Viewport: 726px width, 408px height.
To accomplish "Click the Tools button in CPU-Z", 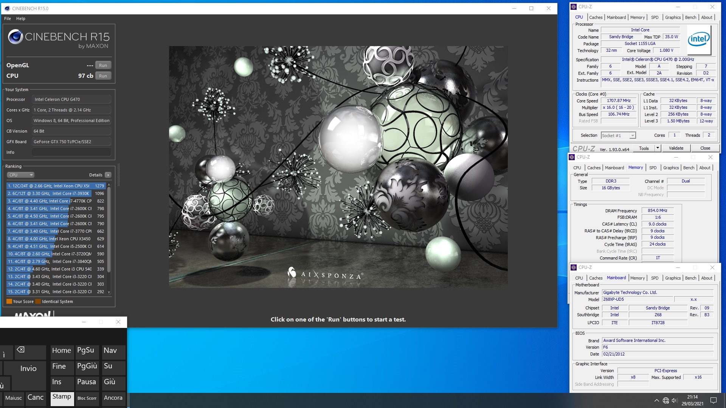I will click(x=644, y=148).
